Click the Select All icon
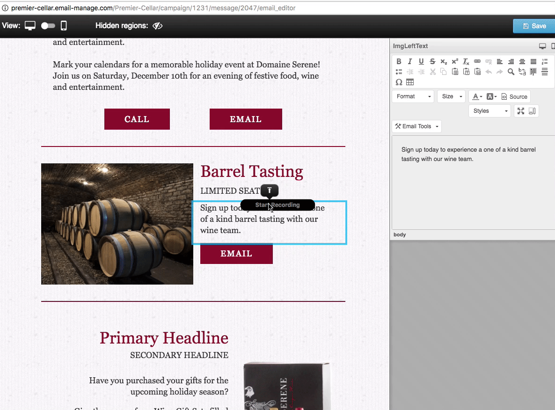The width and height of the screenshot is (555, 410). click(x=533, y=72)
